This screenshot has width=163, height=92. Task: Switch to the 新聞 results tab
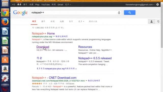(52, 21)
